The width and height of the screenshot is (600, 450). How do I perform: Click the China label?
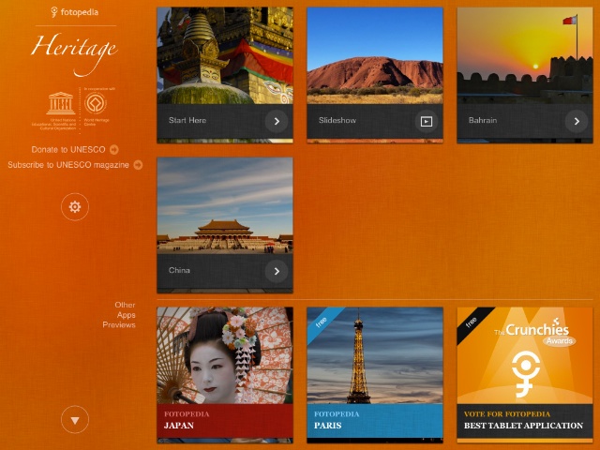pos(179,270)
